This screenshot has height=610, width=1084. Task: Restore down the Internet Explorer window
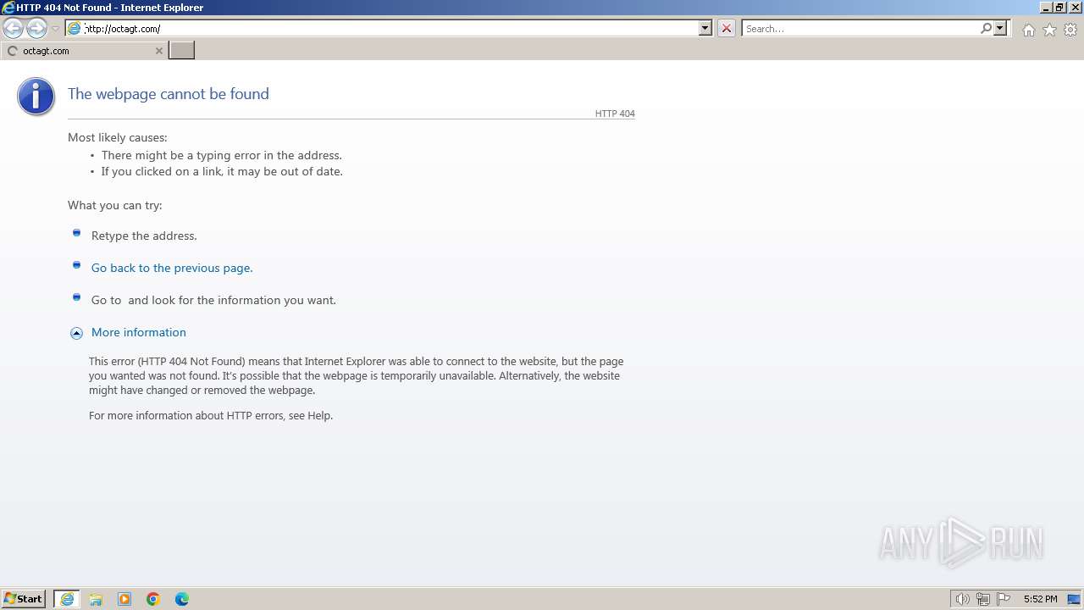point(1059,8)
